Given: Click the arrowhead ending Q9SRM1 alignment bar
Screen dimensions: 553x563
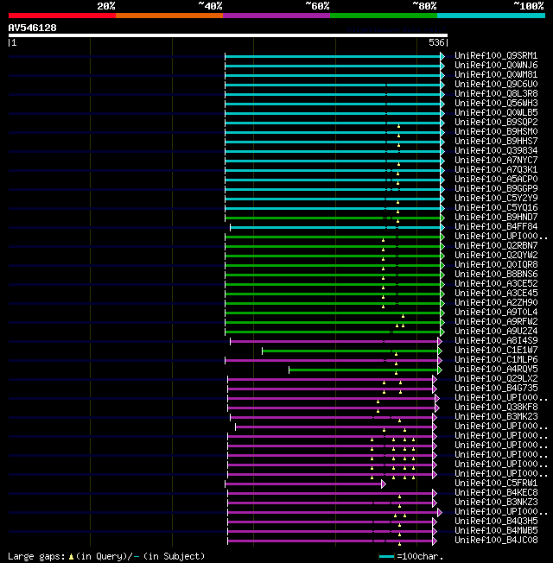Looking at the screenshot, I should [x=442, y=56].
